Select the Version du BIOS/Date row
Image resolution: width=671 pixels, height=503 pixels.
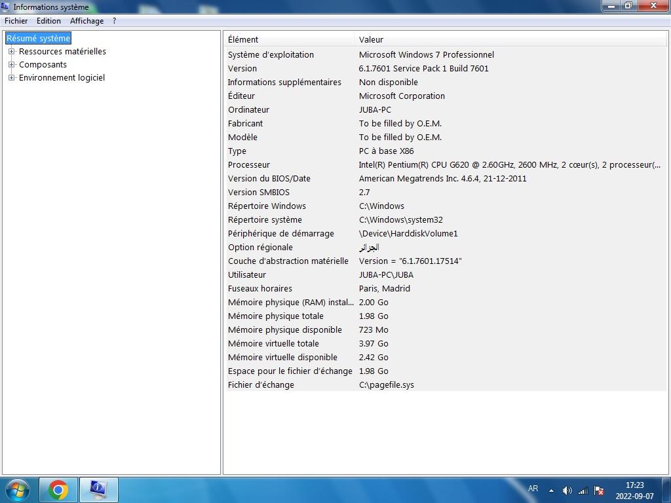pyautogui.click(x=446, y=178)
